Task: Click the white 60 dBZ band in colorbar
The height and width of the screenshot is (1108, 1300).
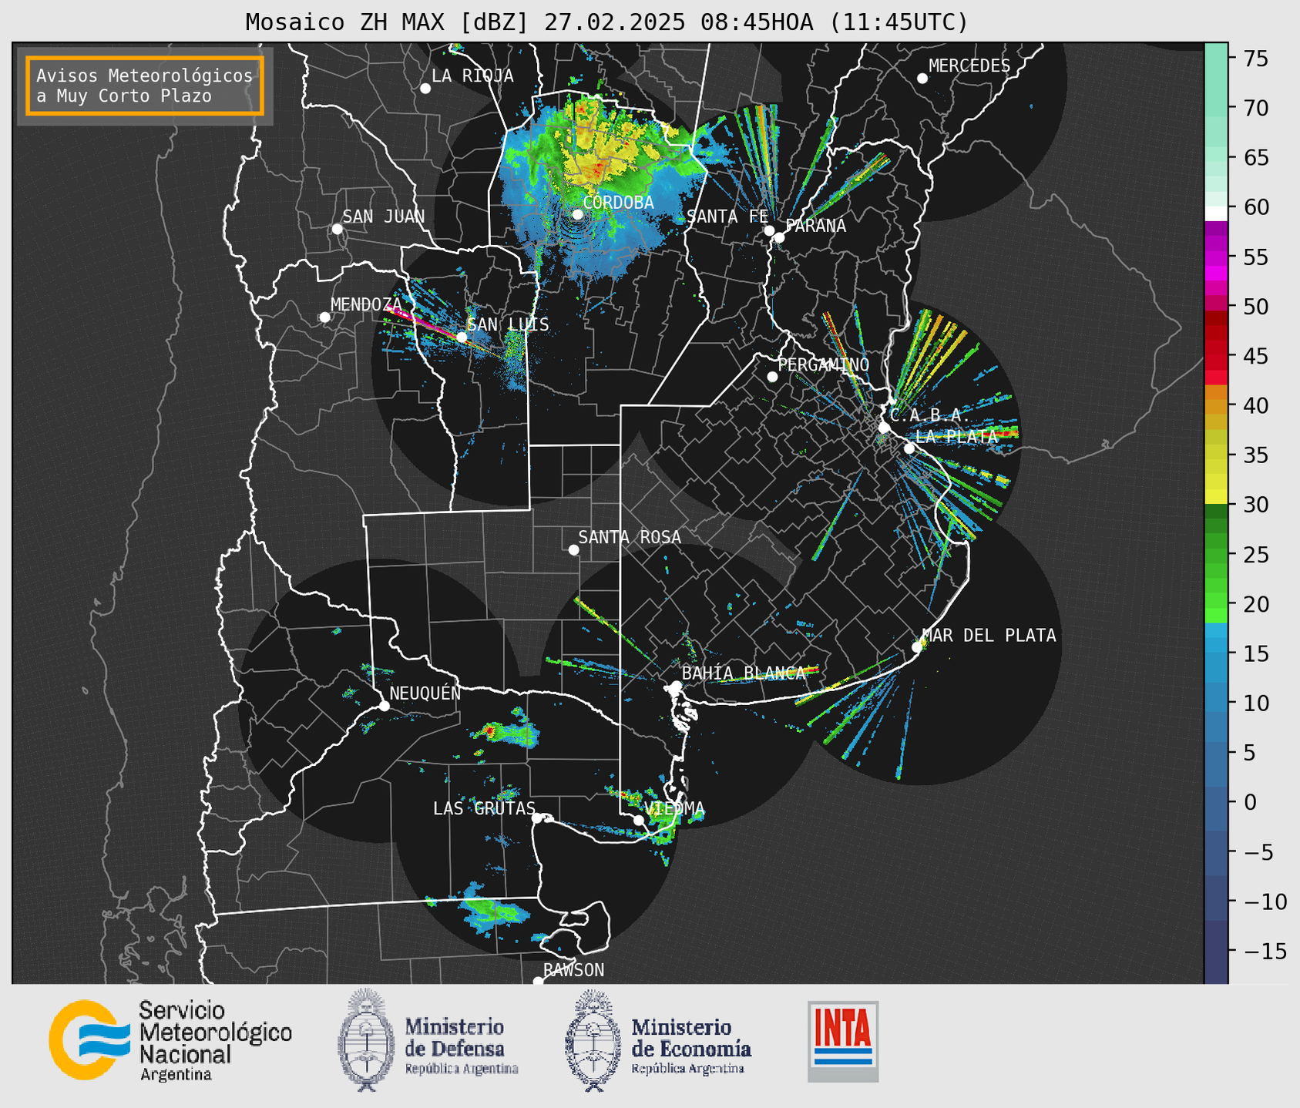Action: (1216, 213)
